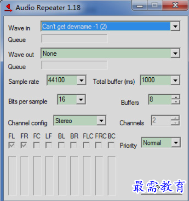Select the 44100 sample rate text
The width and height of the screenshot is (189, 201).
(56, 80)
